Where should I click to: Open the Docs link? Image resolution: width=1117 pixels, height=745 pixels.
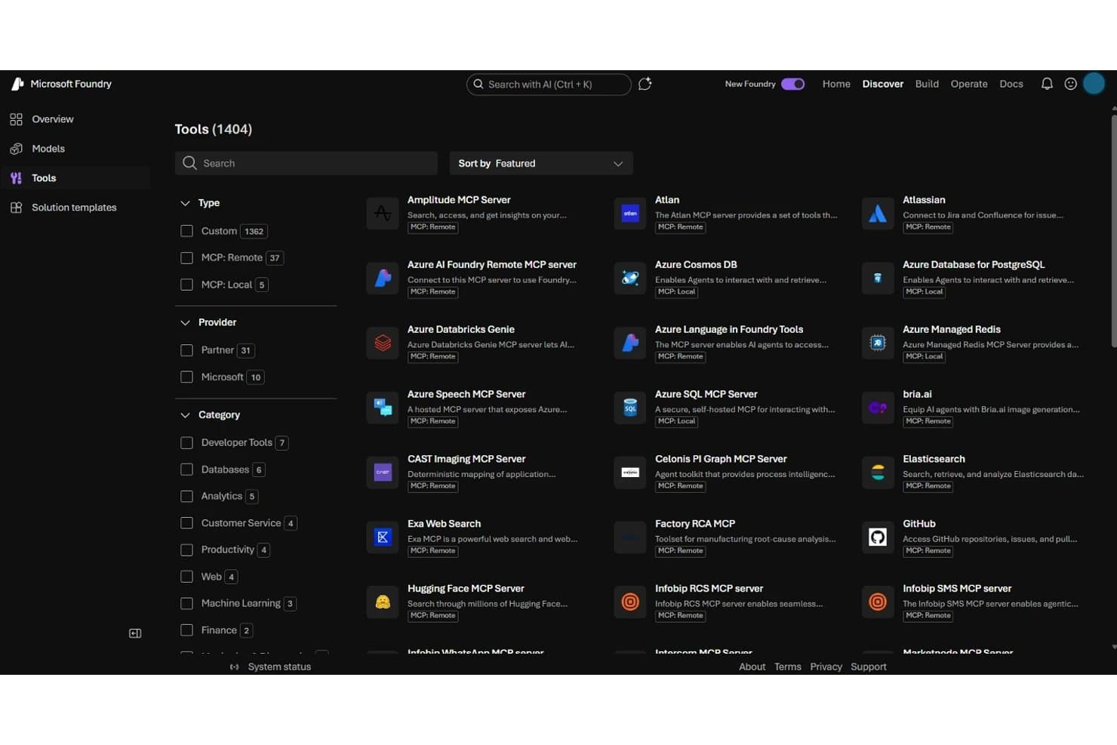tap(1011, 84)
